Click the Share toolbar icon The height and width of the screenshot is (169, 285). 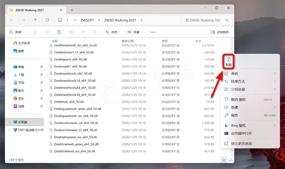tap(83, 32)
